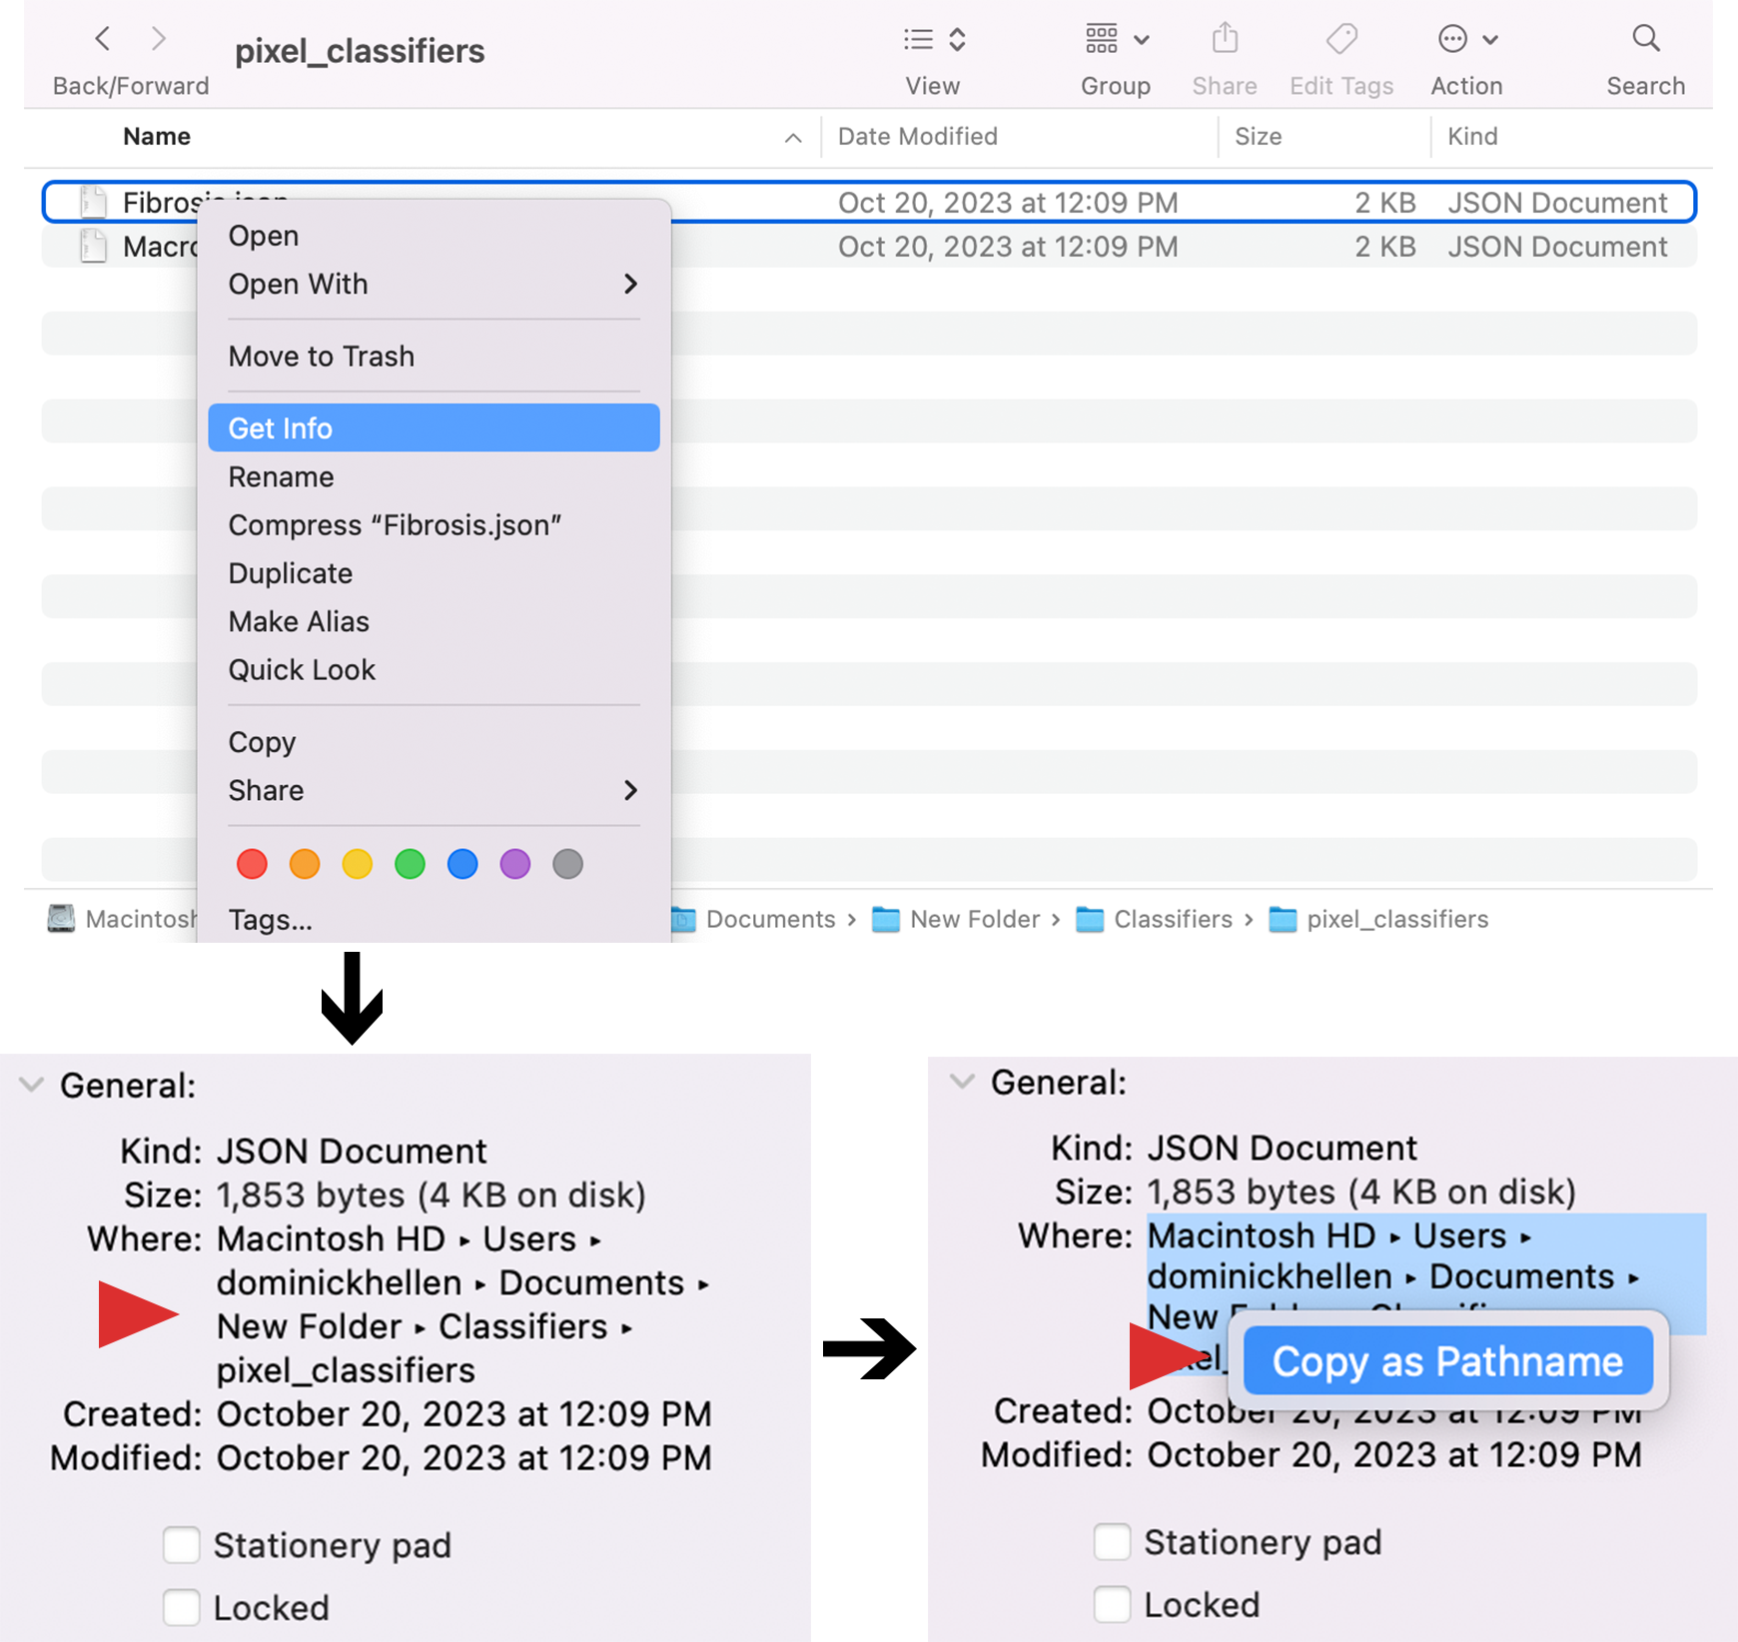Check Stationery pad in right info panel
This screenshot has height=1642, width=1738.
pyautogui.click(x=1112, y=1542)
